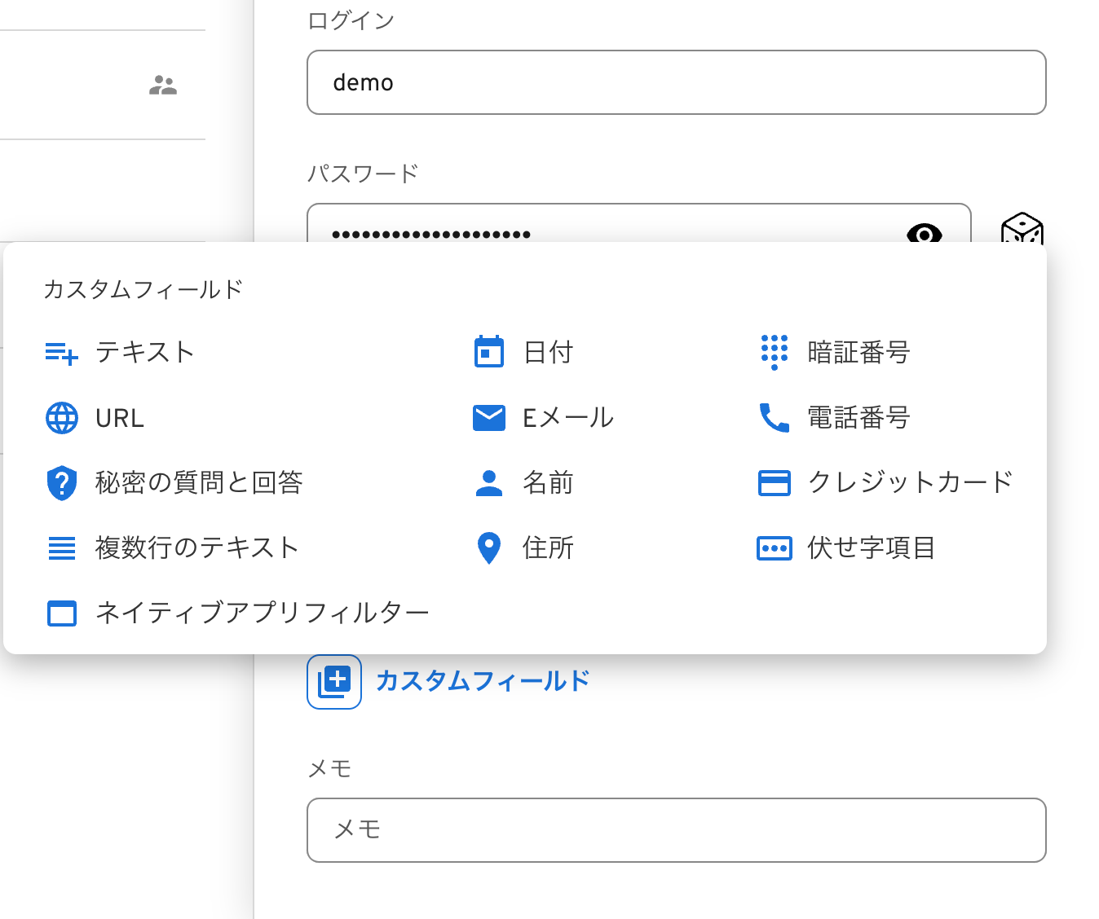Click the address location pin icon
The image size is (1099, 919).
[x=488, y=548]
